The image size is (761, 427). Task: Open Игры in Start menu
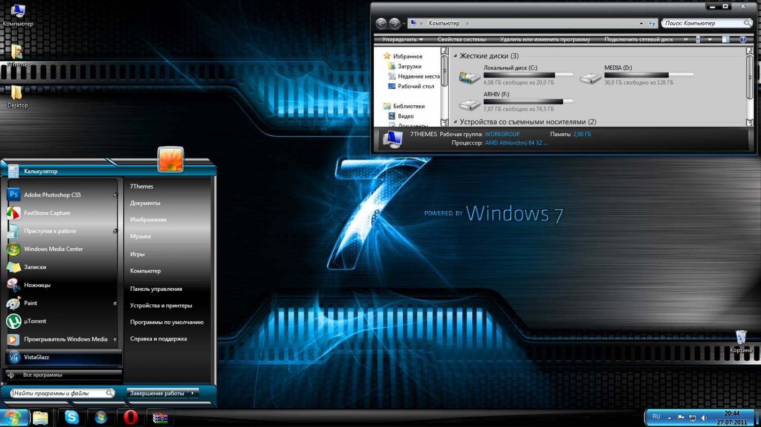tap(137, 254)
